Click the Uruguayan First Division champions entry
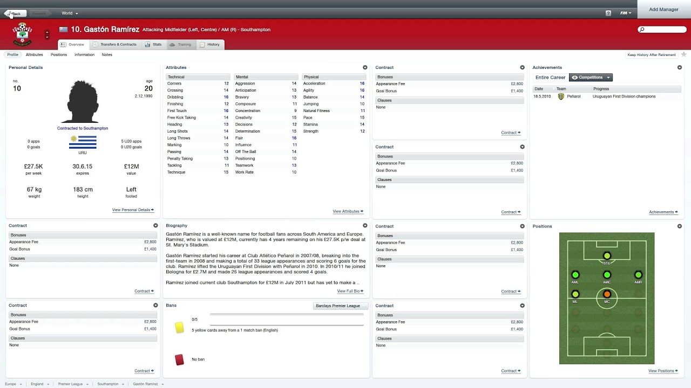Screen dimensions: 691x388 coord(624,96)
